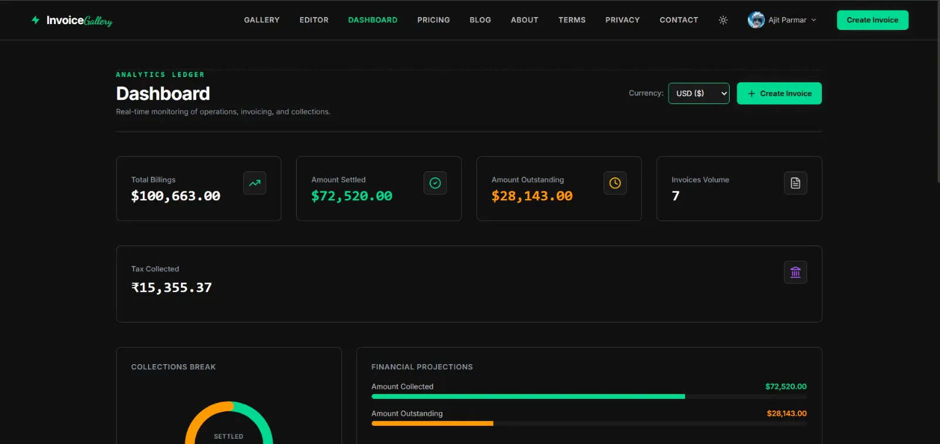Click the Tax Collected bank icon
The height and width of the screenshot is (444, 940).
click(x=795, y=273)
